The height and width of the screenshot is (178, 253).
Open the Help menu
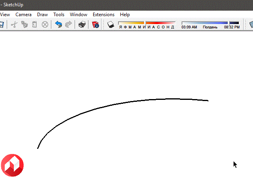(125, 15)
